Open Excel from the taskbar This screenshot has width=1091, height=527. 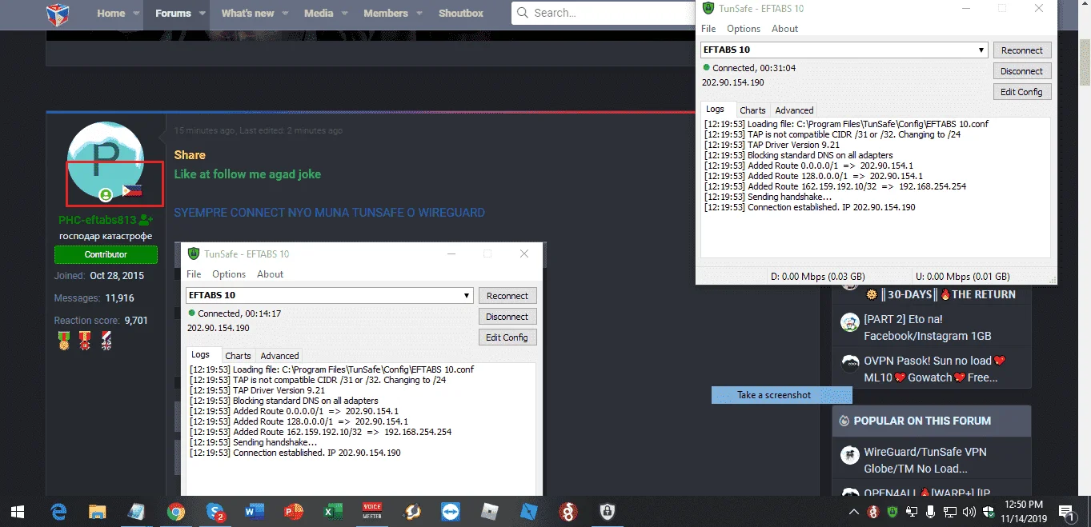[x=333, y=511]
